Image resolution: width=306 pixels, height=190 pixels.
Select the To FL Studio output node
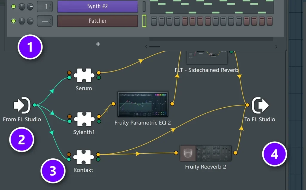click(x=260, y=105)
